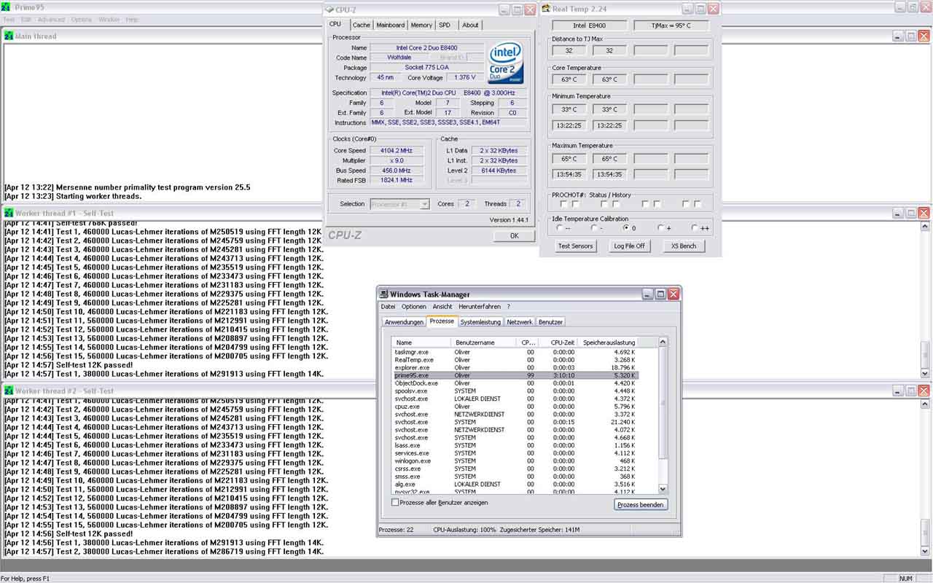This screenshot has height=583, width=933.
Task: Open the Cache tab in CPU-Z
Action: (x=362, y=25)
